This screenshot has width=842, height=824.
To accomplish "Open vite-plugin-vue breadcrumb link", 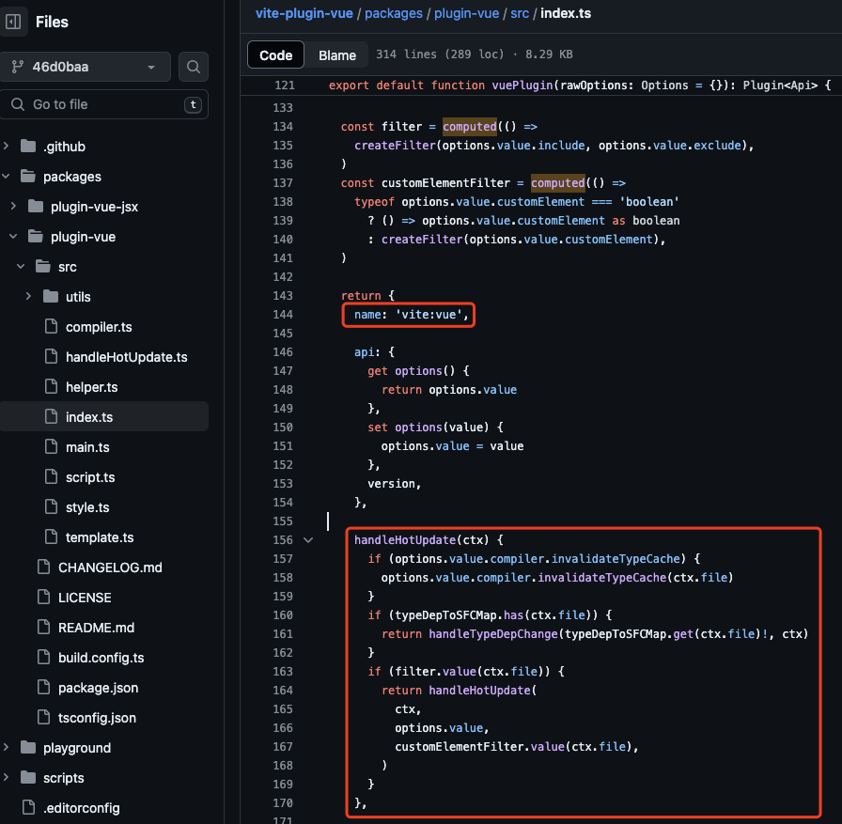I will [x=304, y=13].
